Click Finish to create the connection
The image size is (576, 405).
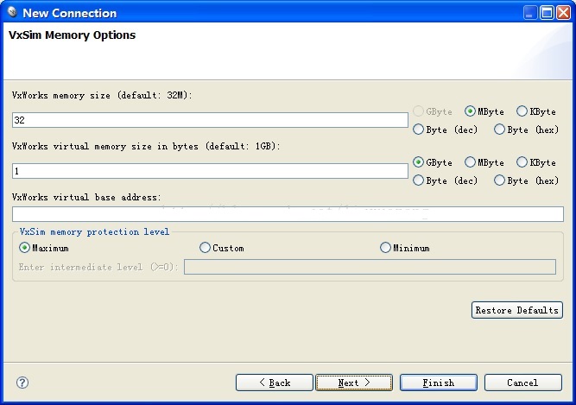439,383
